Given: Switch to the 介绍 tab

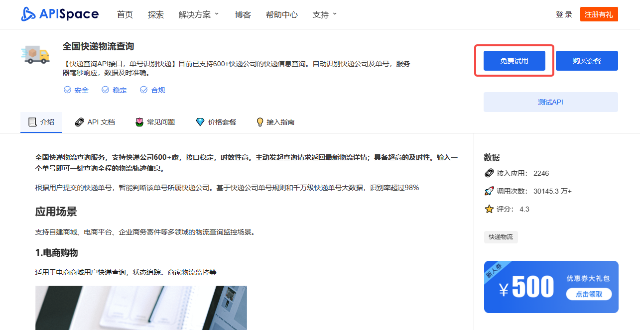Looking at the screenshot, I should [x=41, y=122].
